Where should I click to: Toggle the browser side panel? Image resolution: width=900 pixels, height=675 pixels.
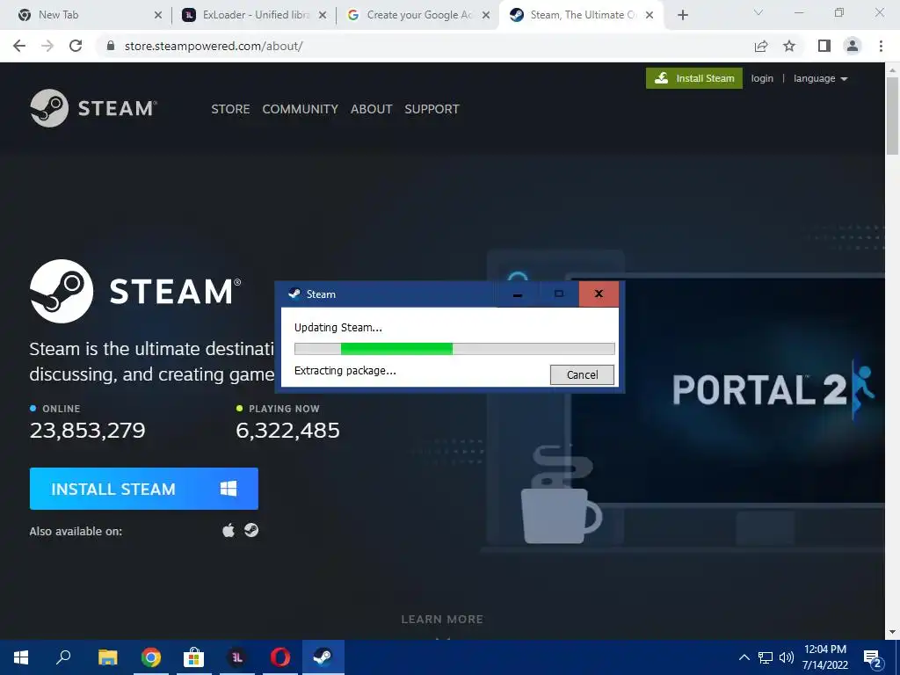coord(824,46)
